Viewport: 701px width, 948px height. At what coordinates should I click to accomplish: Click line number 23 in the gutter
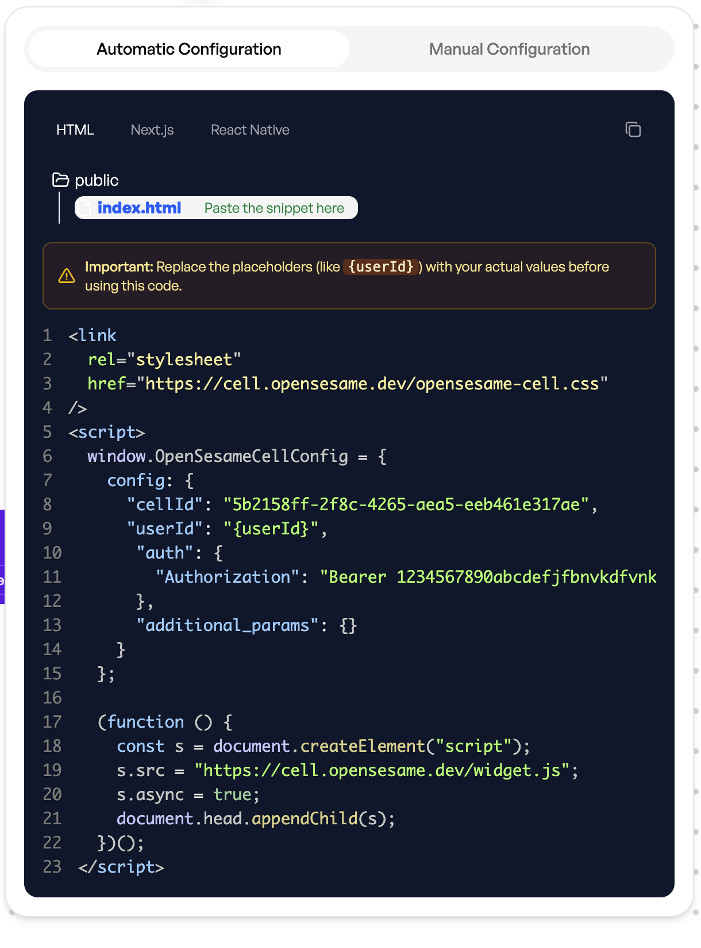pos(52,867)
